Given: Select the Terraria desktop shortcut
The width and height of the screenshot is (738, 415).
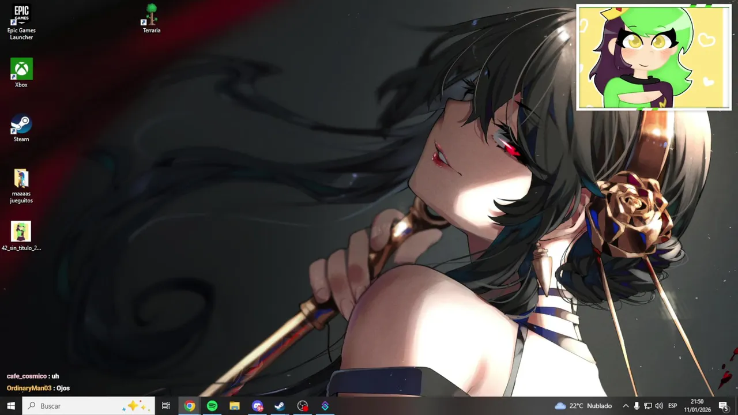Looking at the screenshot, I should coord(152,18).
